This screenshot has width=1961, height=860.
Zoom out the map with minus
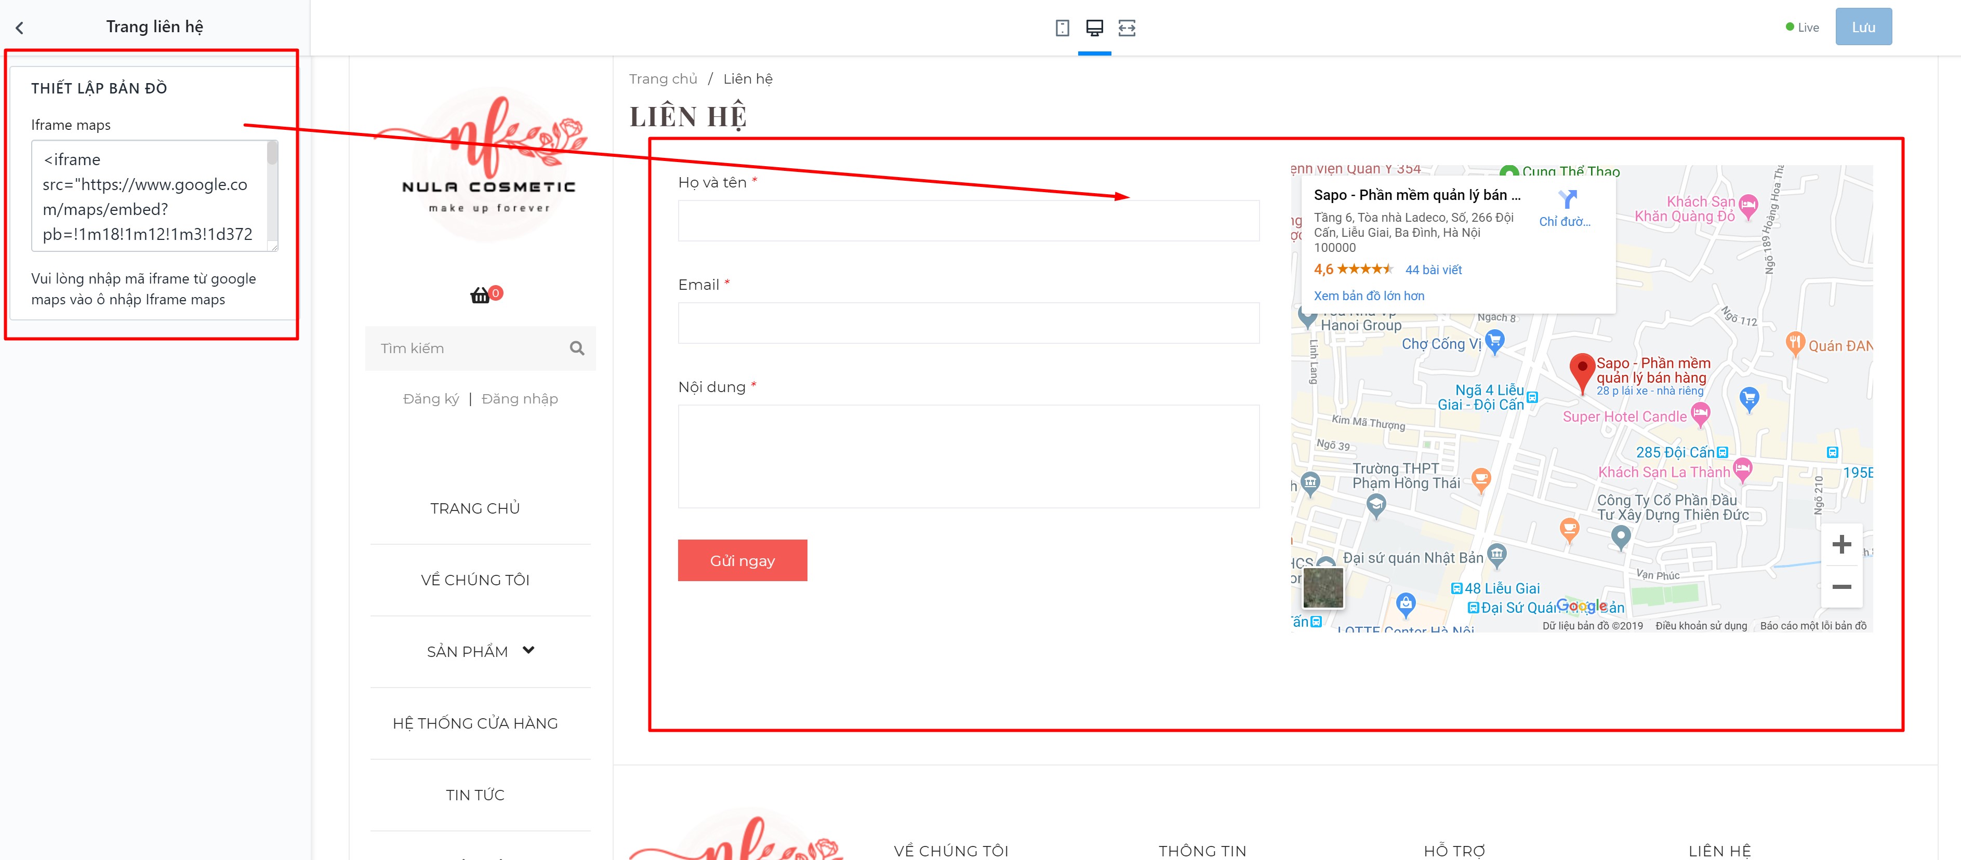tap(1841, 587)
